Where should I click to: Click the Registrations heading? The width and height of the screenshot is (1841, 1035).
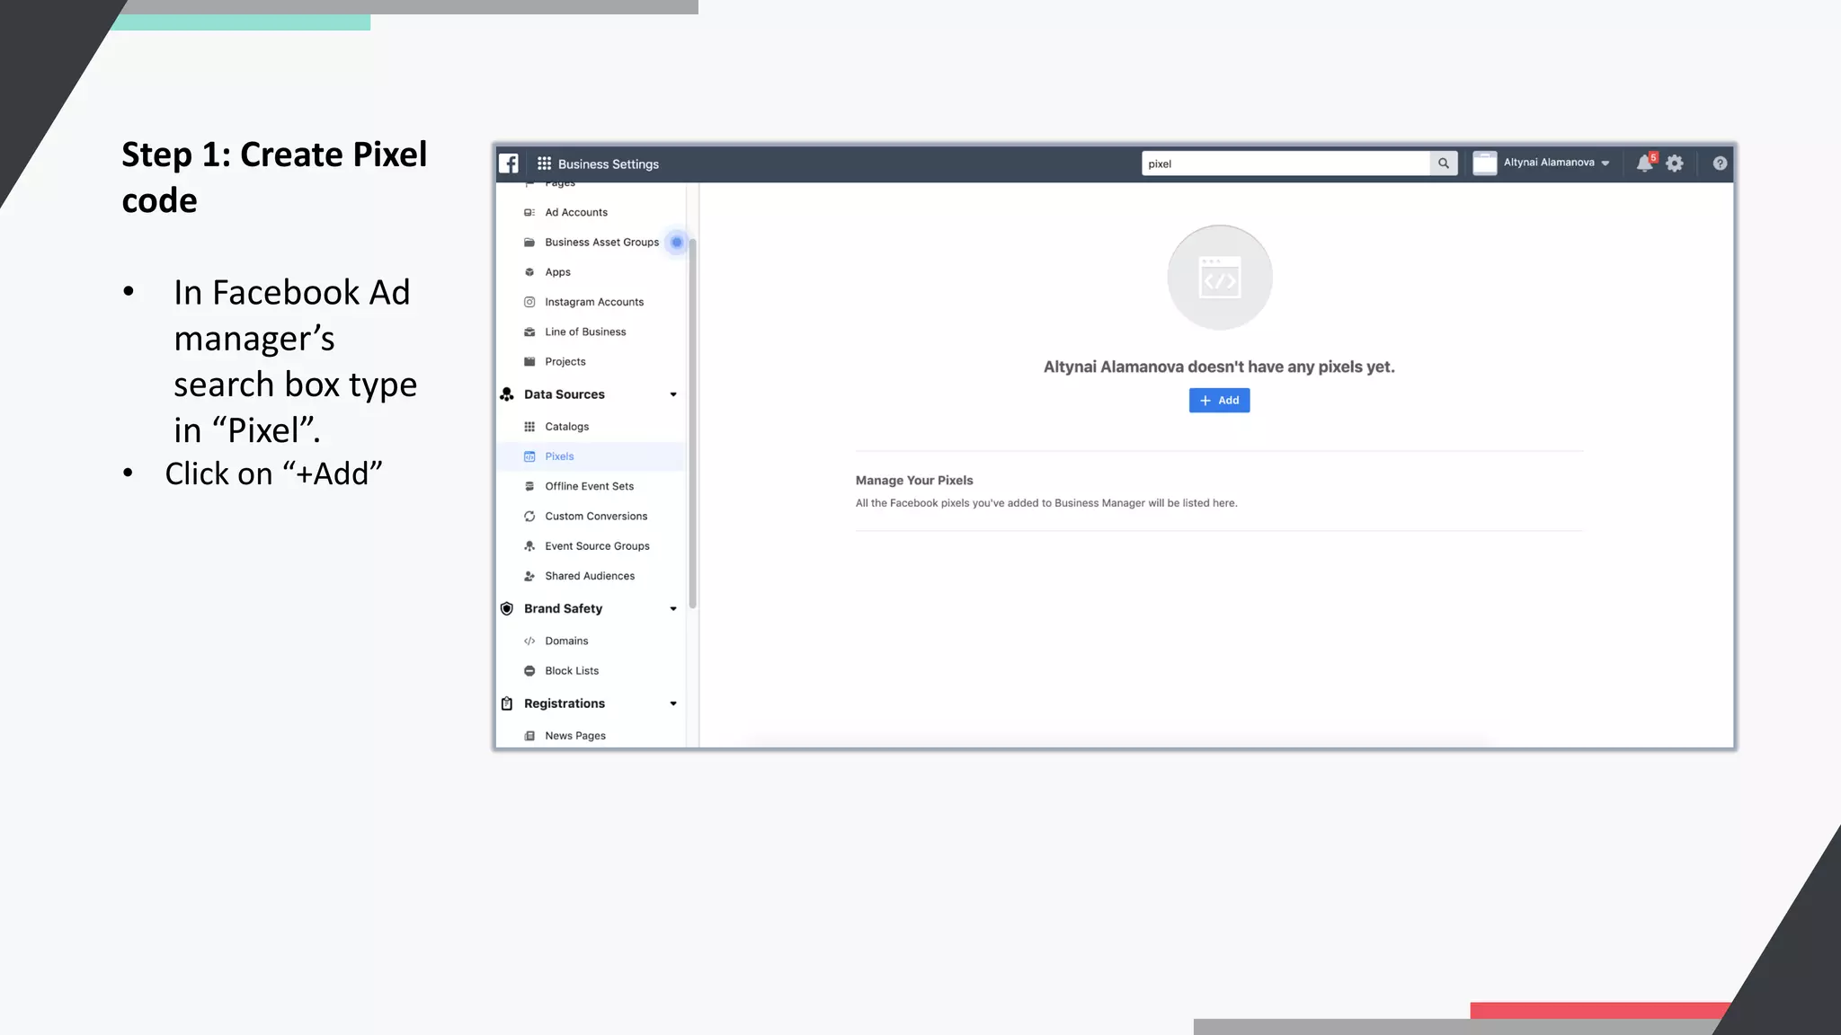pos(565,703)
